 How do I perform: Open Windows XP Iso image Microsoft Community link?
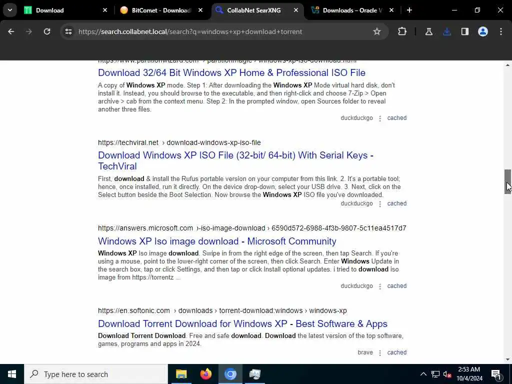(x=217, y=241)
